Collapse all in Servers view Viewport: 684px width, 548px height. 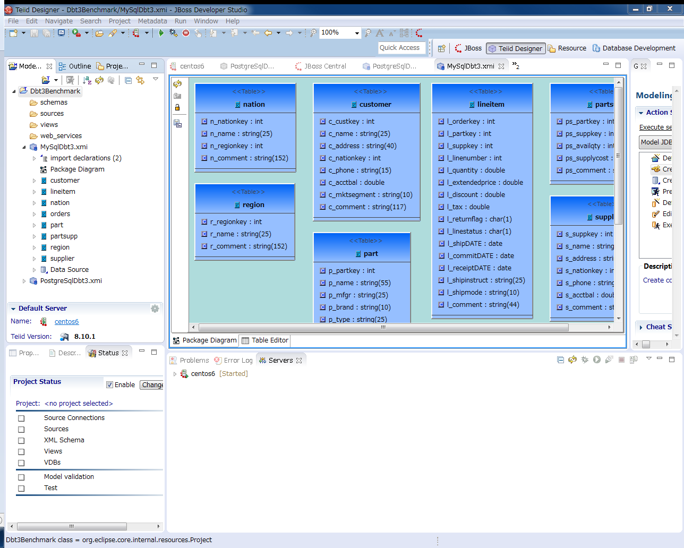(x=560, y=360)
